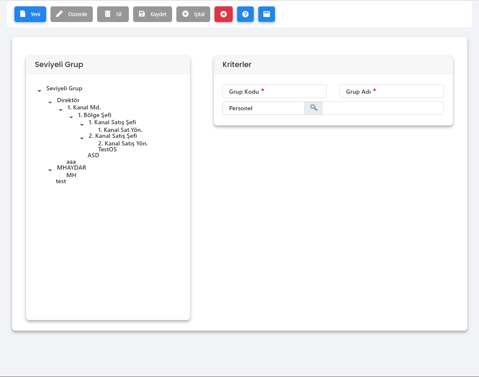Click the Kaydet (save) button
The width and height of the screenshot is (479, 377).
153,14
